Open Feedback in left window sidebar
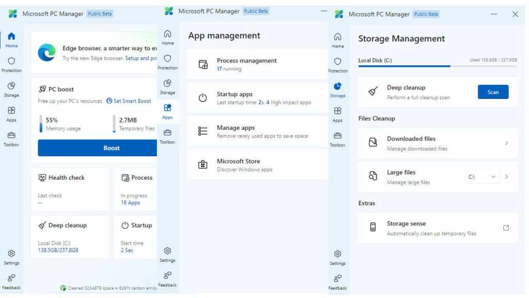 coord(11,282)
